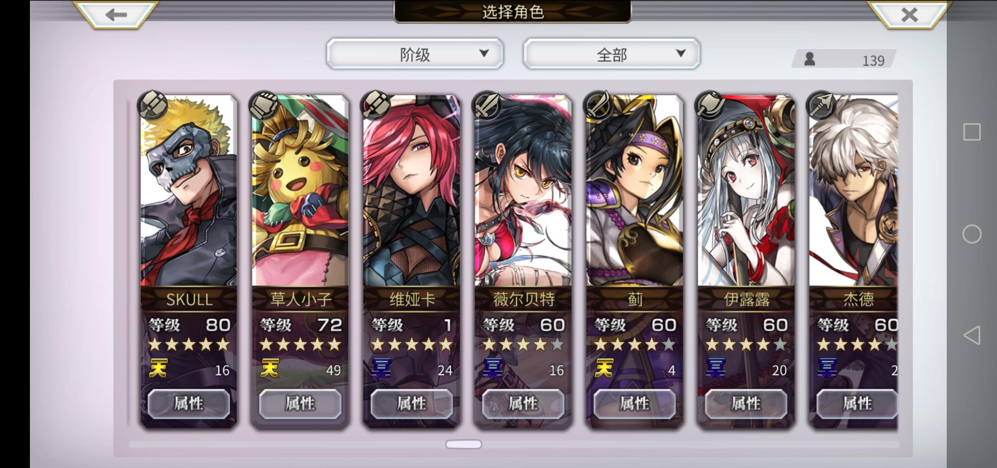Click the horizontal scrollbar handle
997x468 pixels.
pos(464,444)
